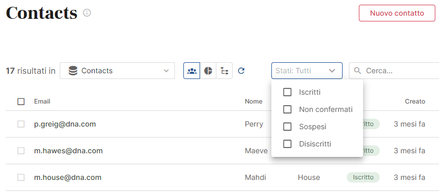The height and width of the screenshot is (193, 439).
Task: Check the Non confermati filter option
Action: click(287, 109)
